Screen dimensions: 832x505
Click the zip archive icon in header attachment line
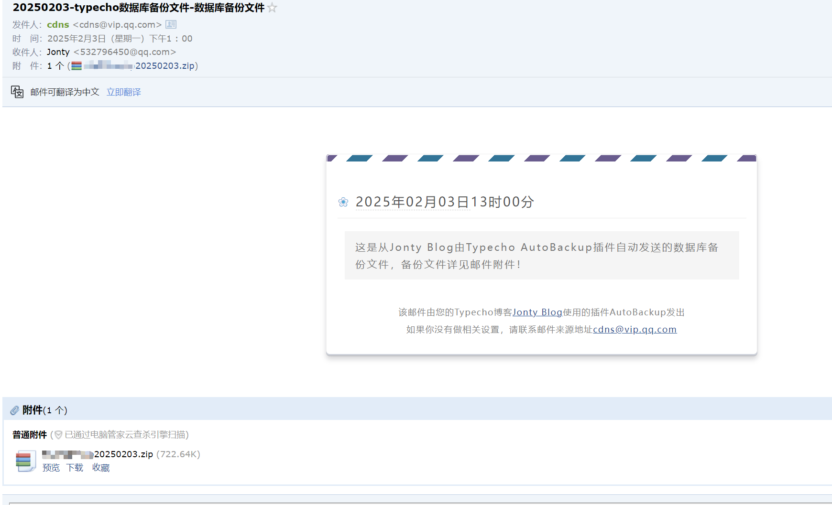77,66
